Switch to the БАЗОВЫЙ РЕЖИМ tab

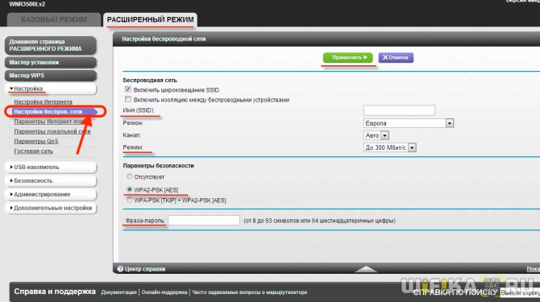[x=54, y=19]
